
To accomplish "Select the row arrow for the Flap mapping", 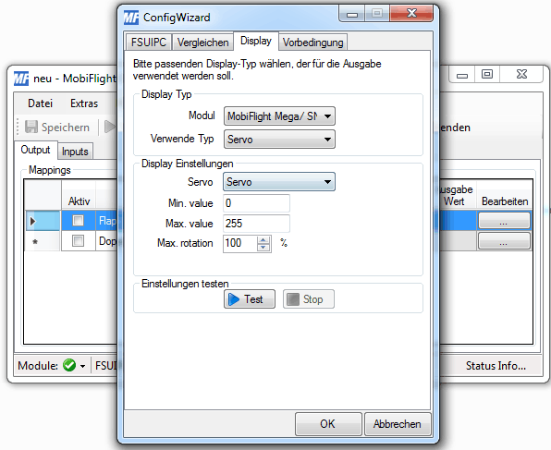I will point(33,221).
